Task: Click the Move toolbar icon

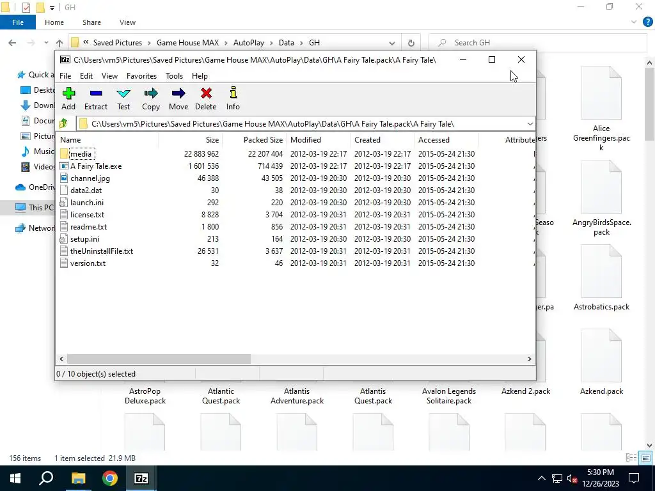Action: 178,93
